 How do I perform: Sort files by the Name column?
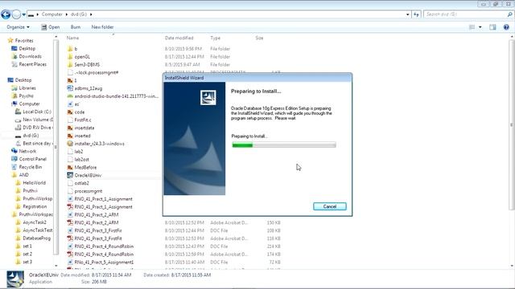[x=73, y=38]
